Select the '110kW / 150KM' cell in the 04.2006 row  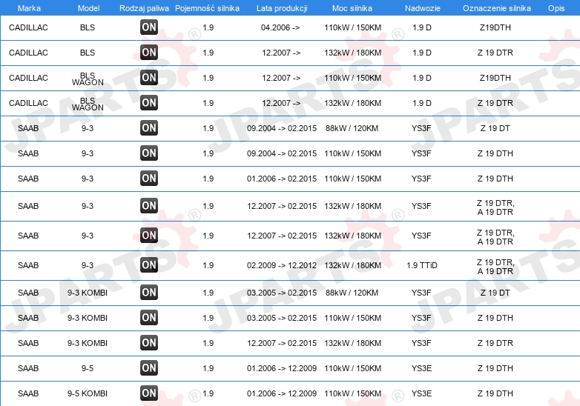tap(352, 27)
